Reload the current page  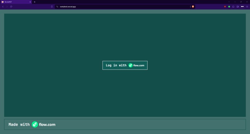pyautogui.click(x=11, y=6)
